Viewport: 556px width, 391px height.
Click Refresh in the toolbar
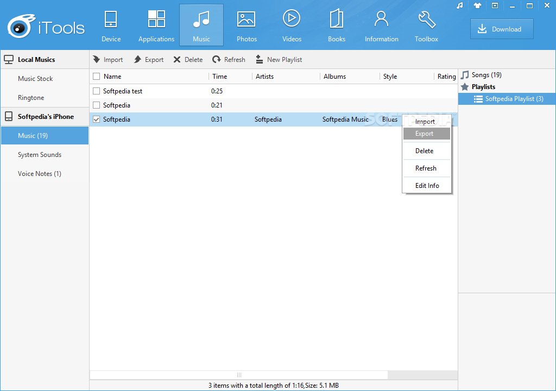(229, 60)
